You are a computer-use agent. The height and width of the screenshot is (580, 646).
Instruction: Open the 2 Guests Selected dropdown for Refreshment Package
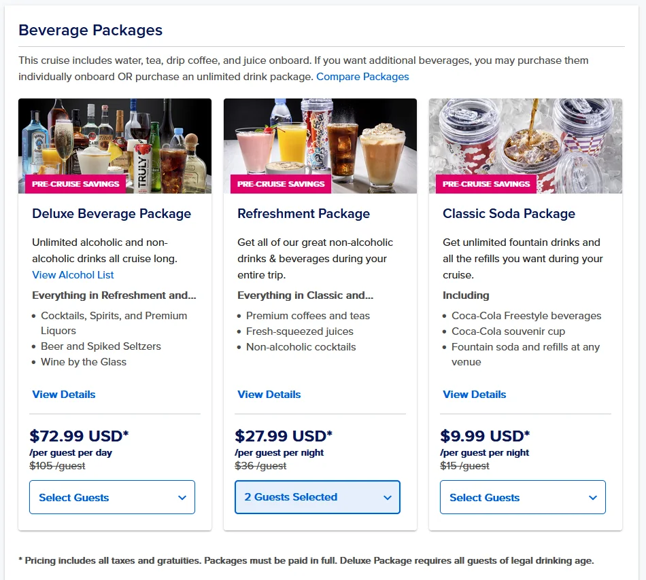point(317,497)
